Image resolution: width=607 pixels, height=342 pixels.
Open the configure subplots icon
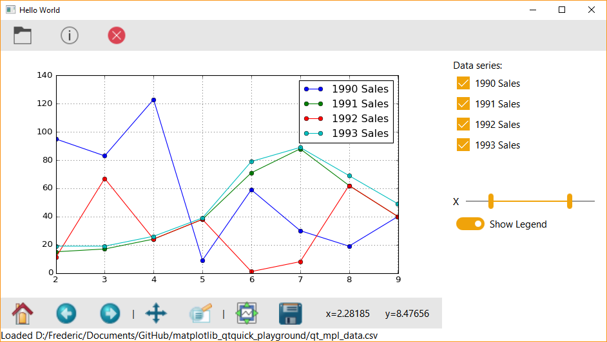tap(247, 313)
